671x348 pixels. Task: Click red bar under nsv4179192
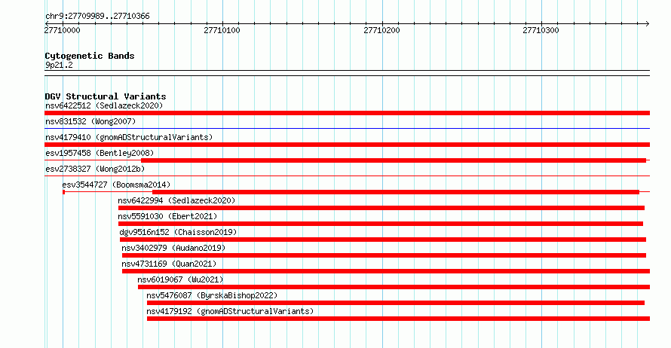[x=398, y=319]
